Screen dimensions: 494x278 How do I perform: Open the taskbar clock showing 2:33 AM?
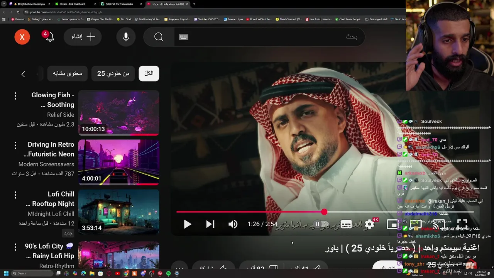point(481,273)
